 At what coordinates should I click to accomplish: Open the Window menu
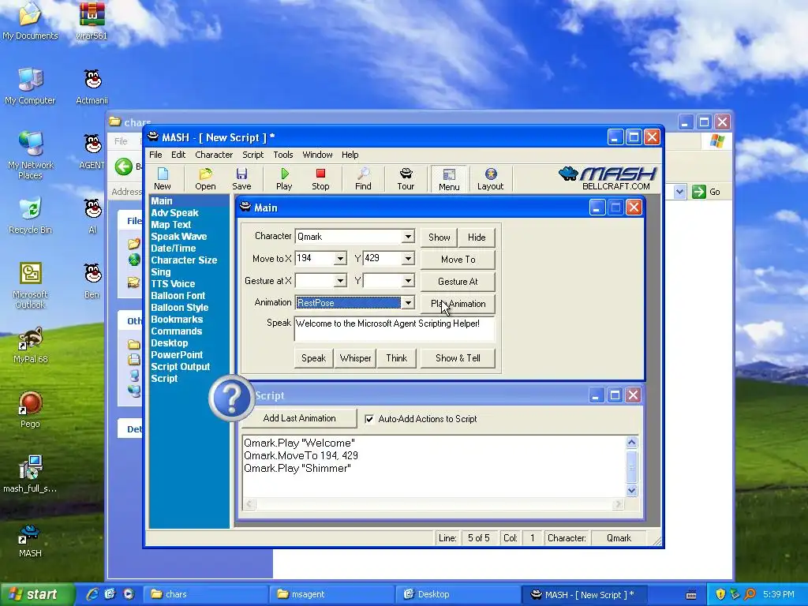click(317, 155)
